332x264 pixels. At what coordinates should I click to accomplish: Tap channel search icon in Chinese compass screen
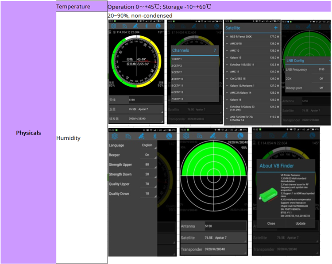coord(125,26)
